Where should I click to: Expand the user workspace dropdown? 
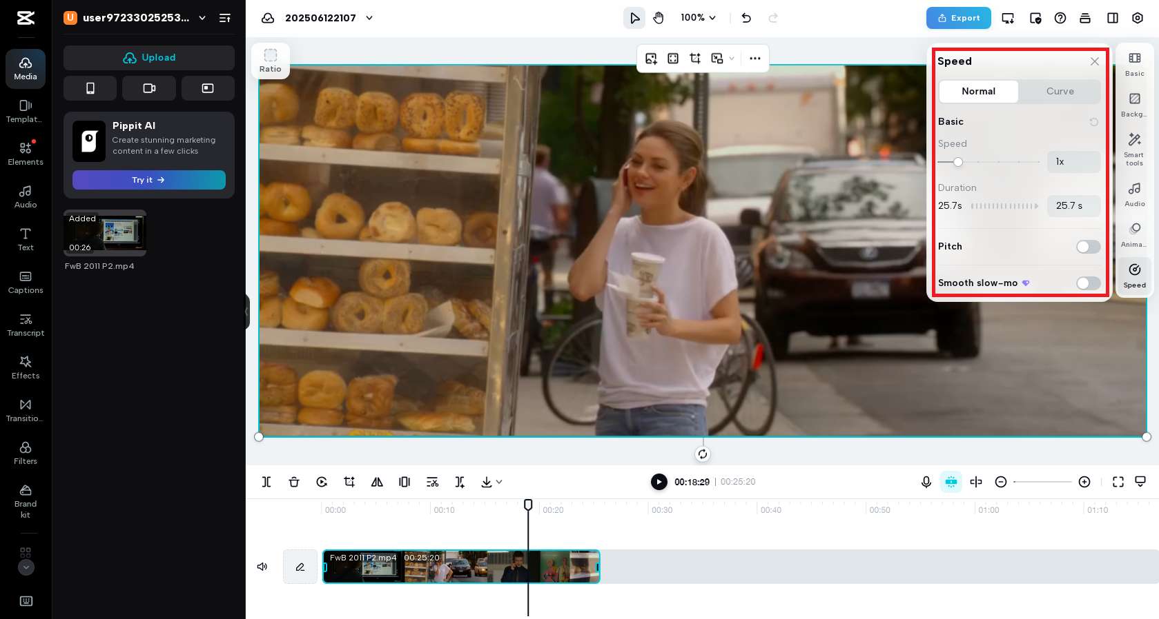[202, 18]
